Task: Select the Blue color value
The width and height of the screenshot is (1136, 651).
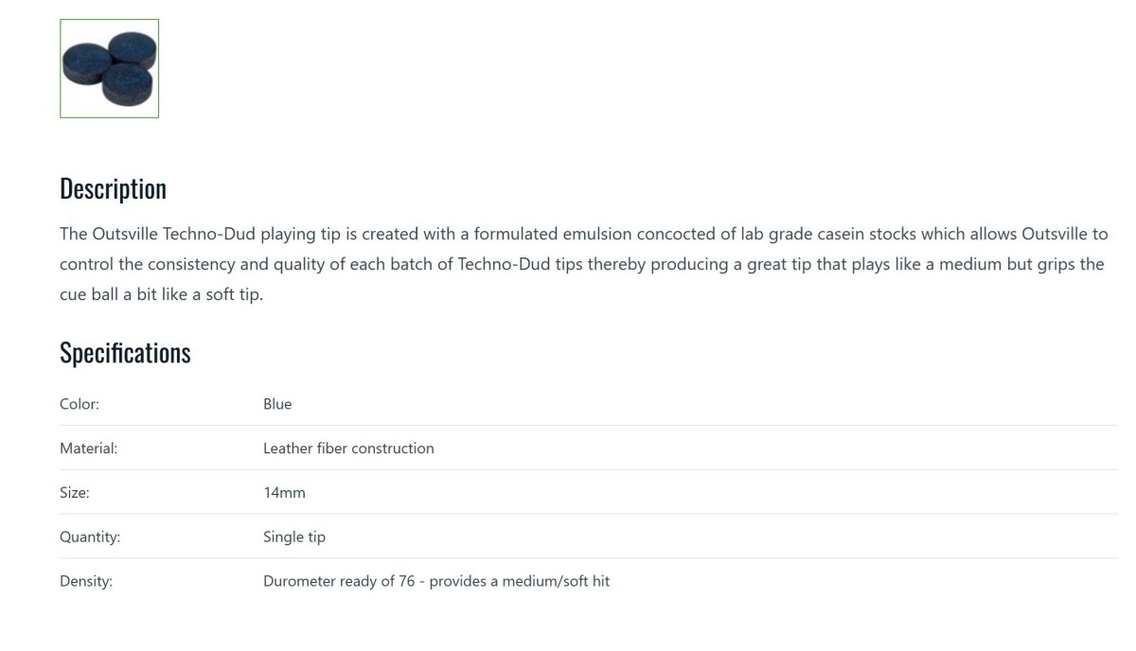Action: click(x=277, y=404)
